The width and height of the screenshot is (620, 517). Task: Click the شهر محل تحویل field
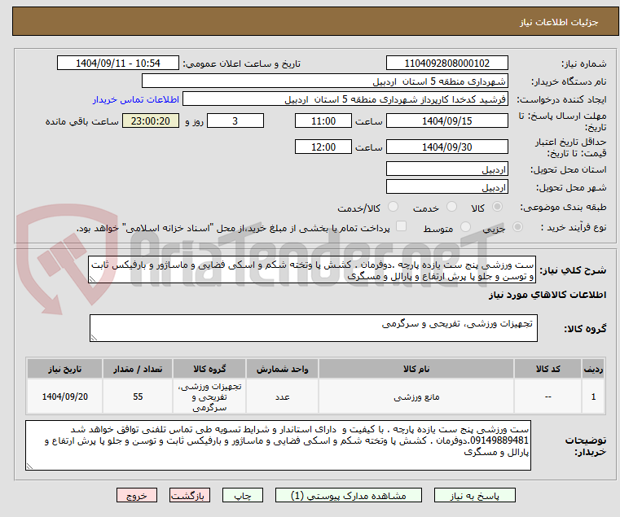coord(446,186)
